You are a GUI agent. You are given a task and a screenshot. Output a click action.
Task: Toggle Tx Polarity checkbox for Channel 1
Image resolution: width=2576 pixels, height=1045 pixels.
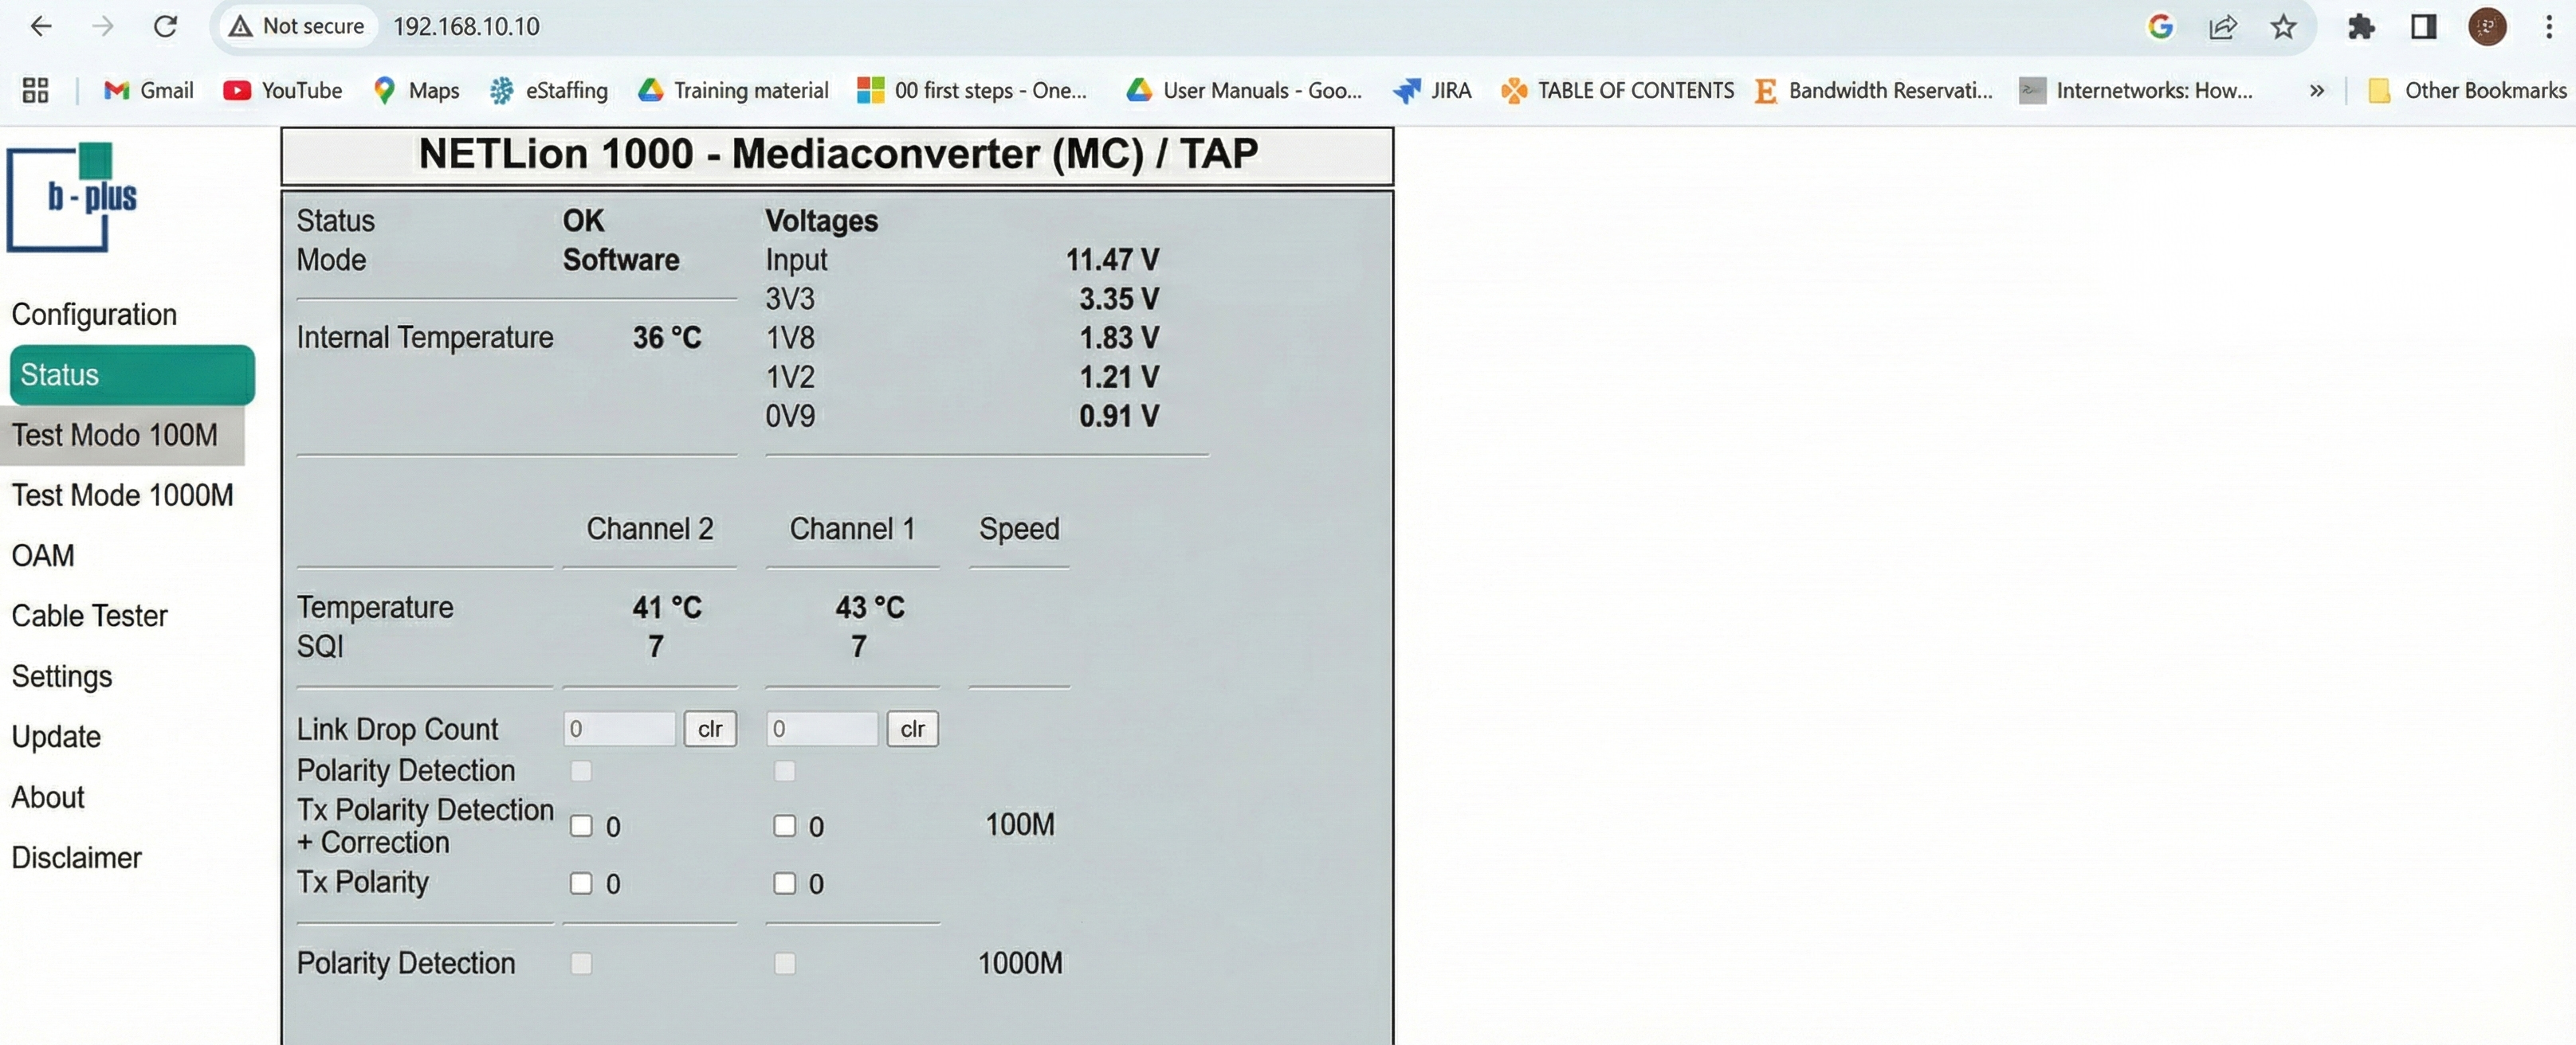tap(785, 883)
